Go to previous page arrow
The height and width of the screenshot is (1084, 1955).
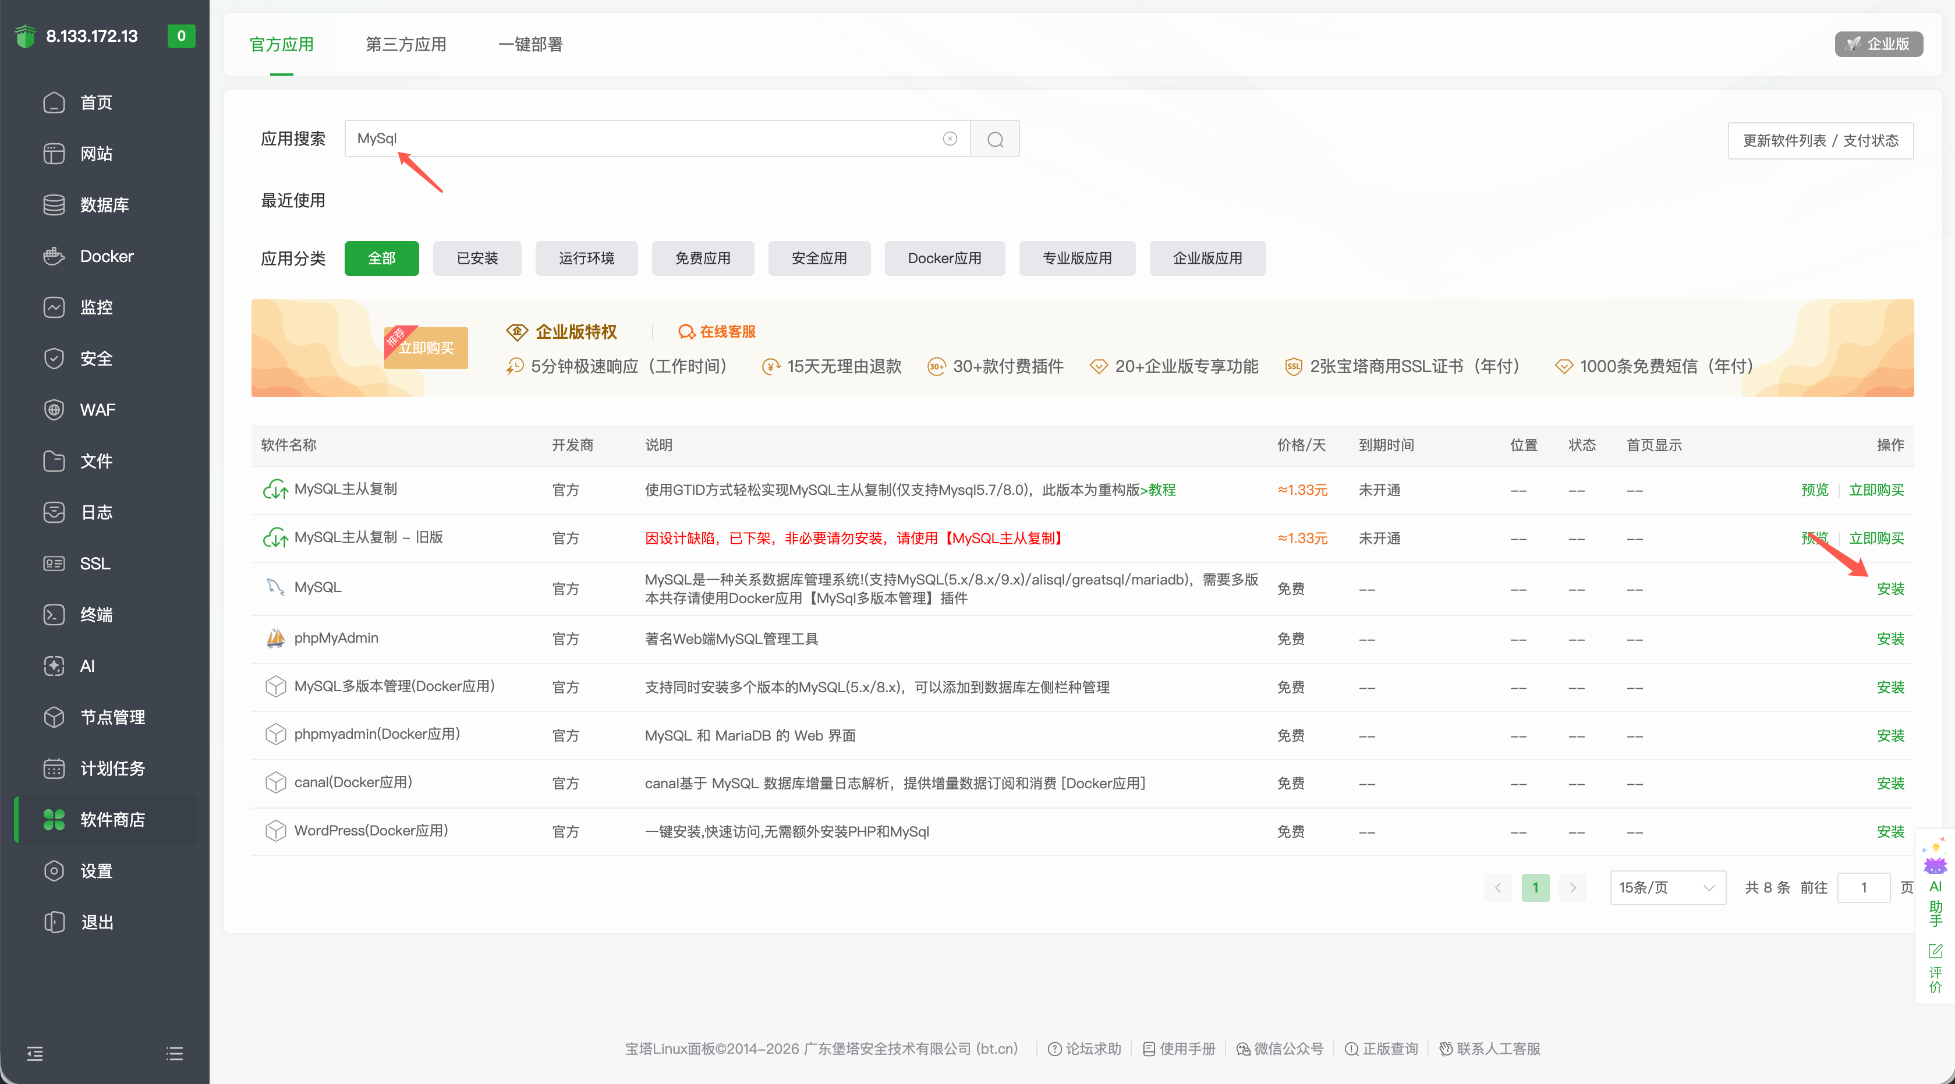pos(1498,887)
